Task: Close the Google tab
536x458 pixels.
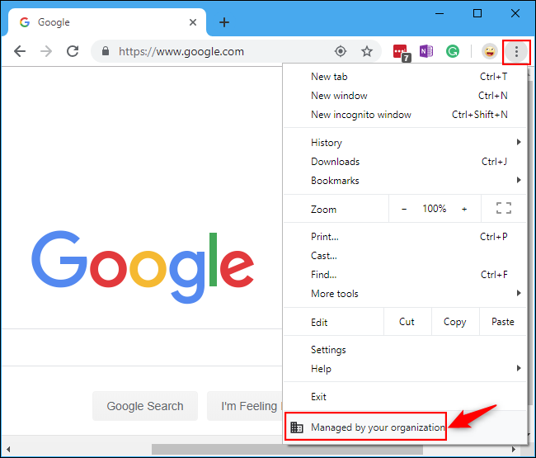Action: click(x=193, y=22)
